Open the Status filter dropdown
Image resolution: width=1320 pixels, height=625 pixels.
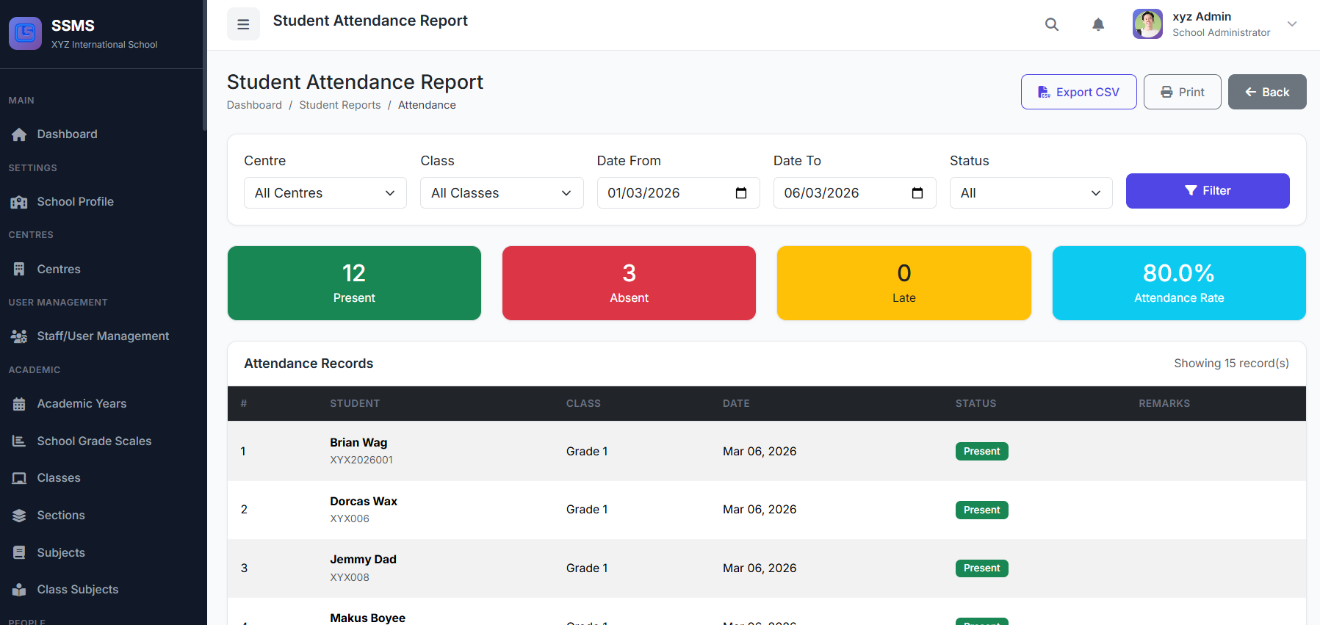tap(1030, 193)
